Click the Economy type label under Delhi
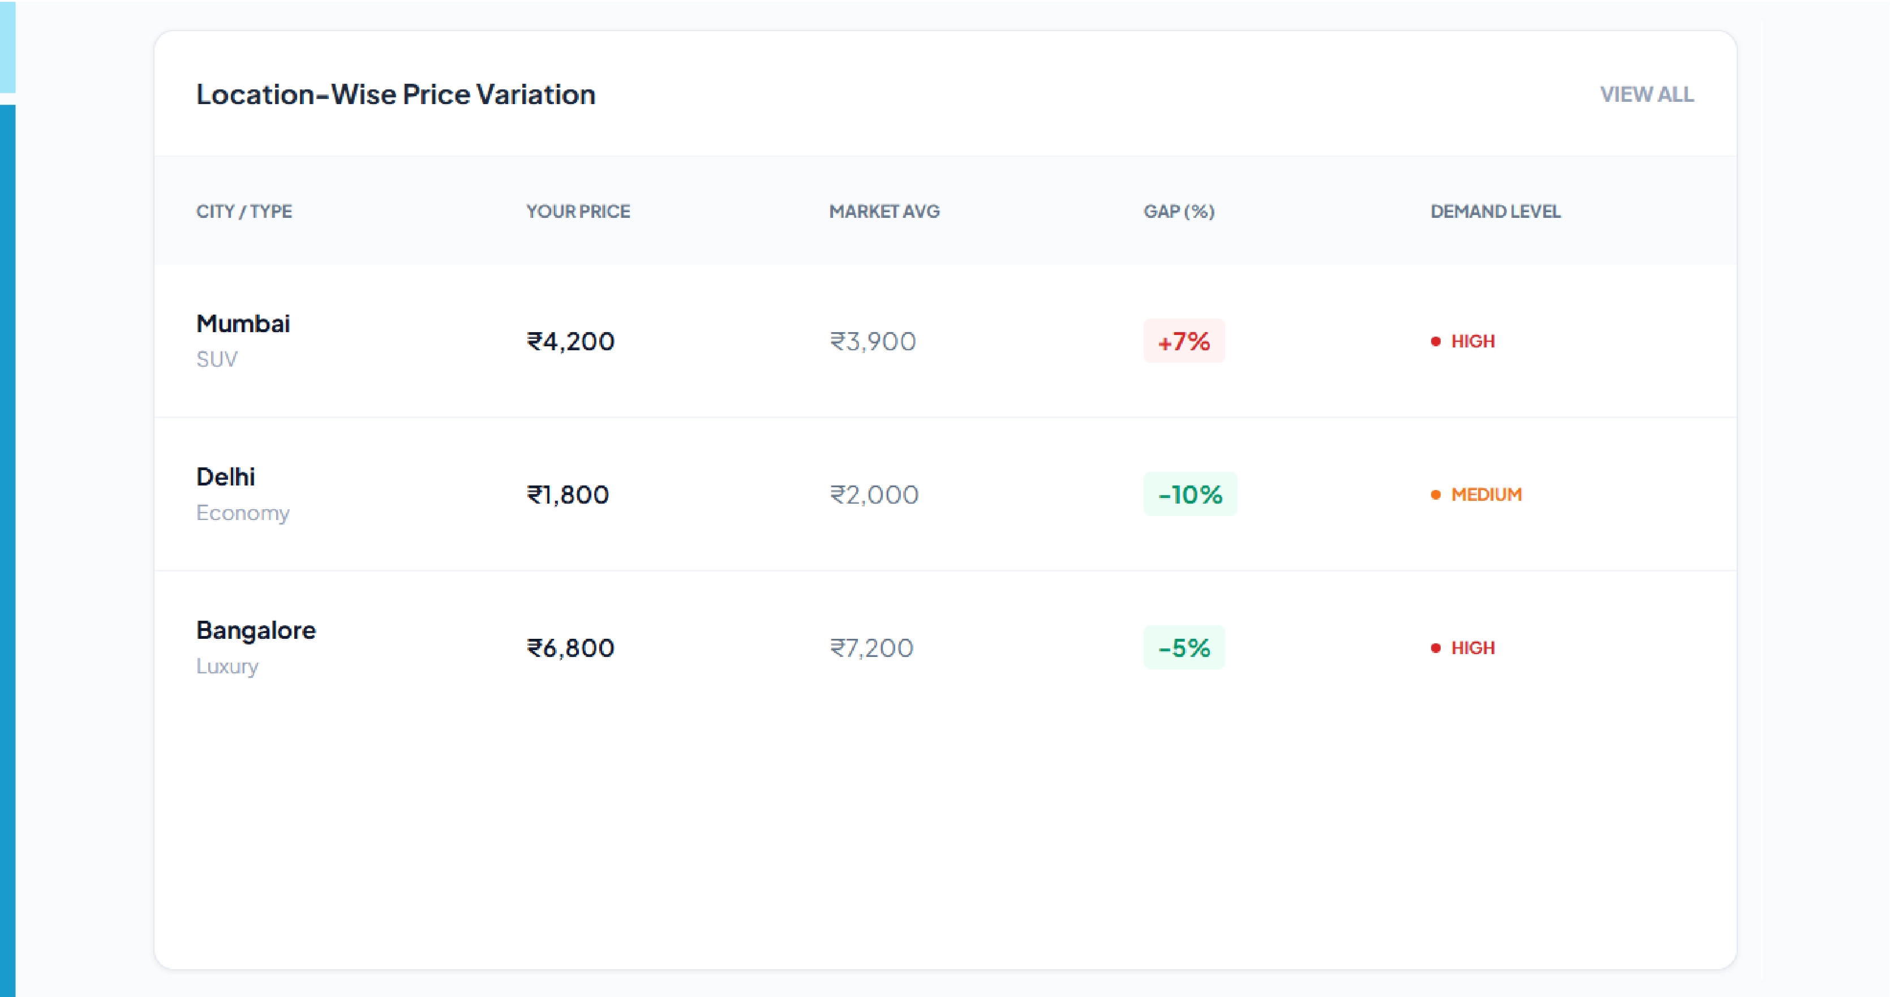 242,513
